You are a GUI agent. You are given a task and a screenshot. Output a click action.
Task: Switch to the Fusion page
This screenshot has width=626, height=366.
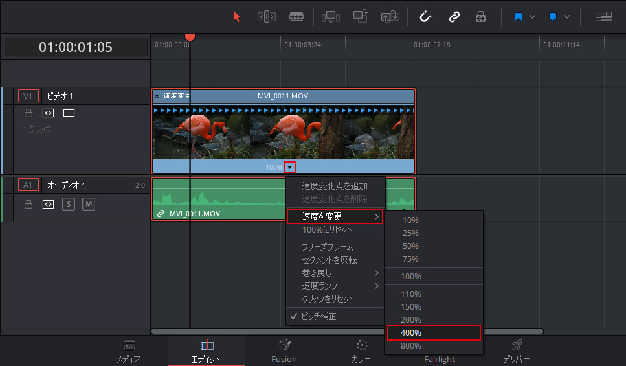tap(284, 351)
